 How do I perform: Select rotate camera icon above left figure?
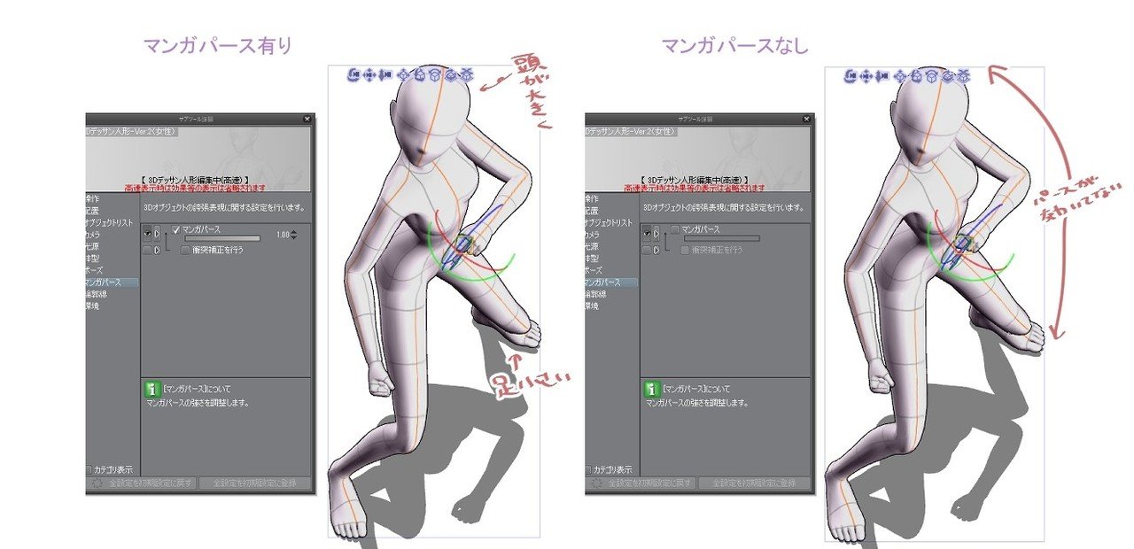tap(353, 75)
